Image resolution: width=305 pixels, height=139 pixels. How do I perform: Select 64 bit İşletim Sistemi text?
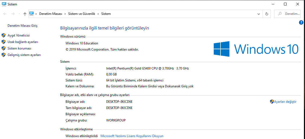point(135,80)
